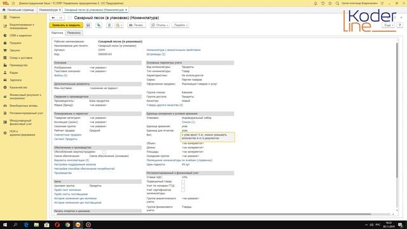The image size is (407, 229).
Task: Click the Печать button
Action: click(x=137, y=25)
